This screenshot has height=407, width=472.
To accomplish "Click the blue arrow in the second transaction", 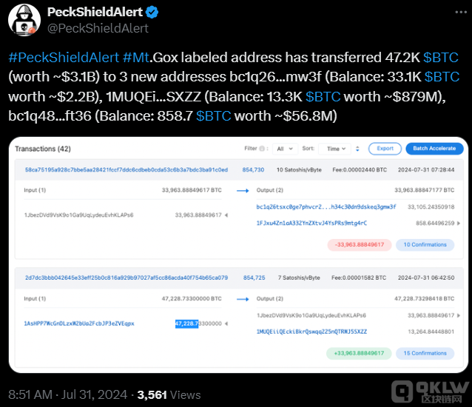I will (242, 299).
